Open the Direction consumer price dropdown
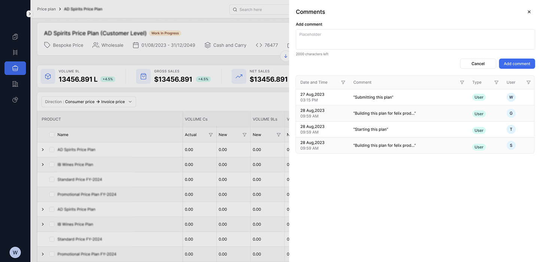This screenshot has height=262, width=541. tap(89, 102)
